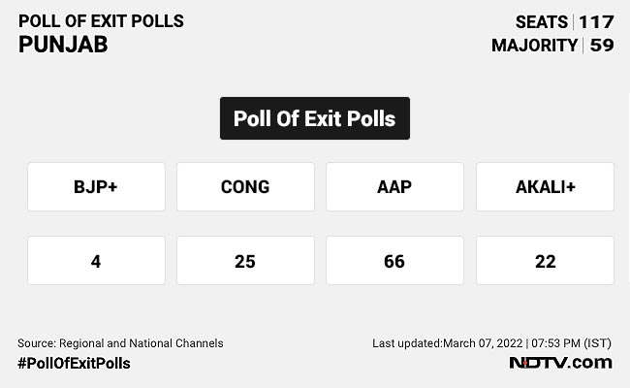This screenshot has height=388, width=630.
Task: Select the BJP+ party box
Action: coord(96,186)
